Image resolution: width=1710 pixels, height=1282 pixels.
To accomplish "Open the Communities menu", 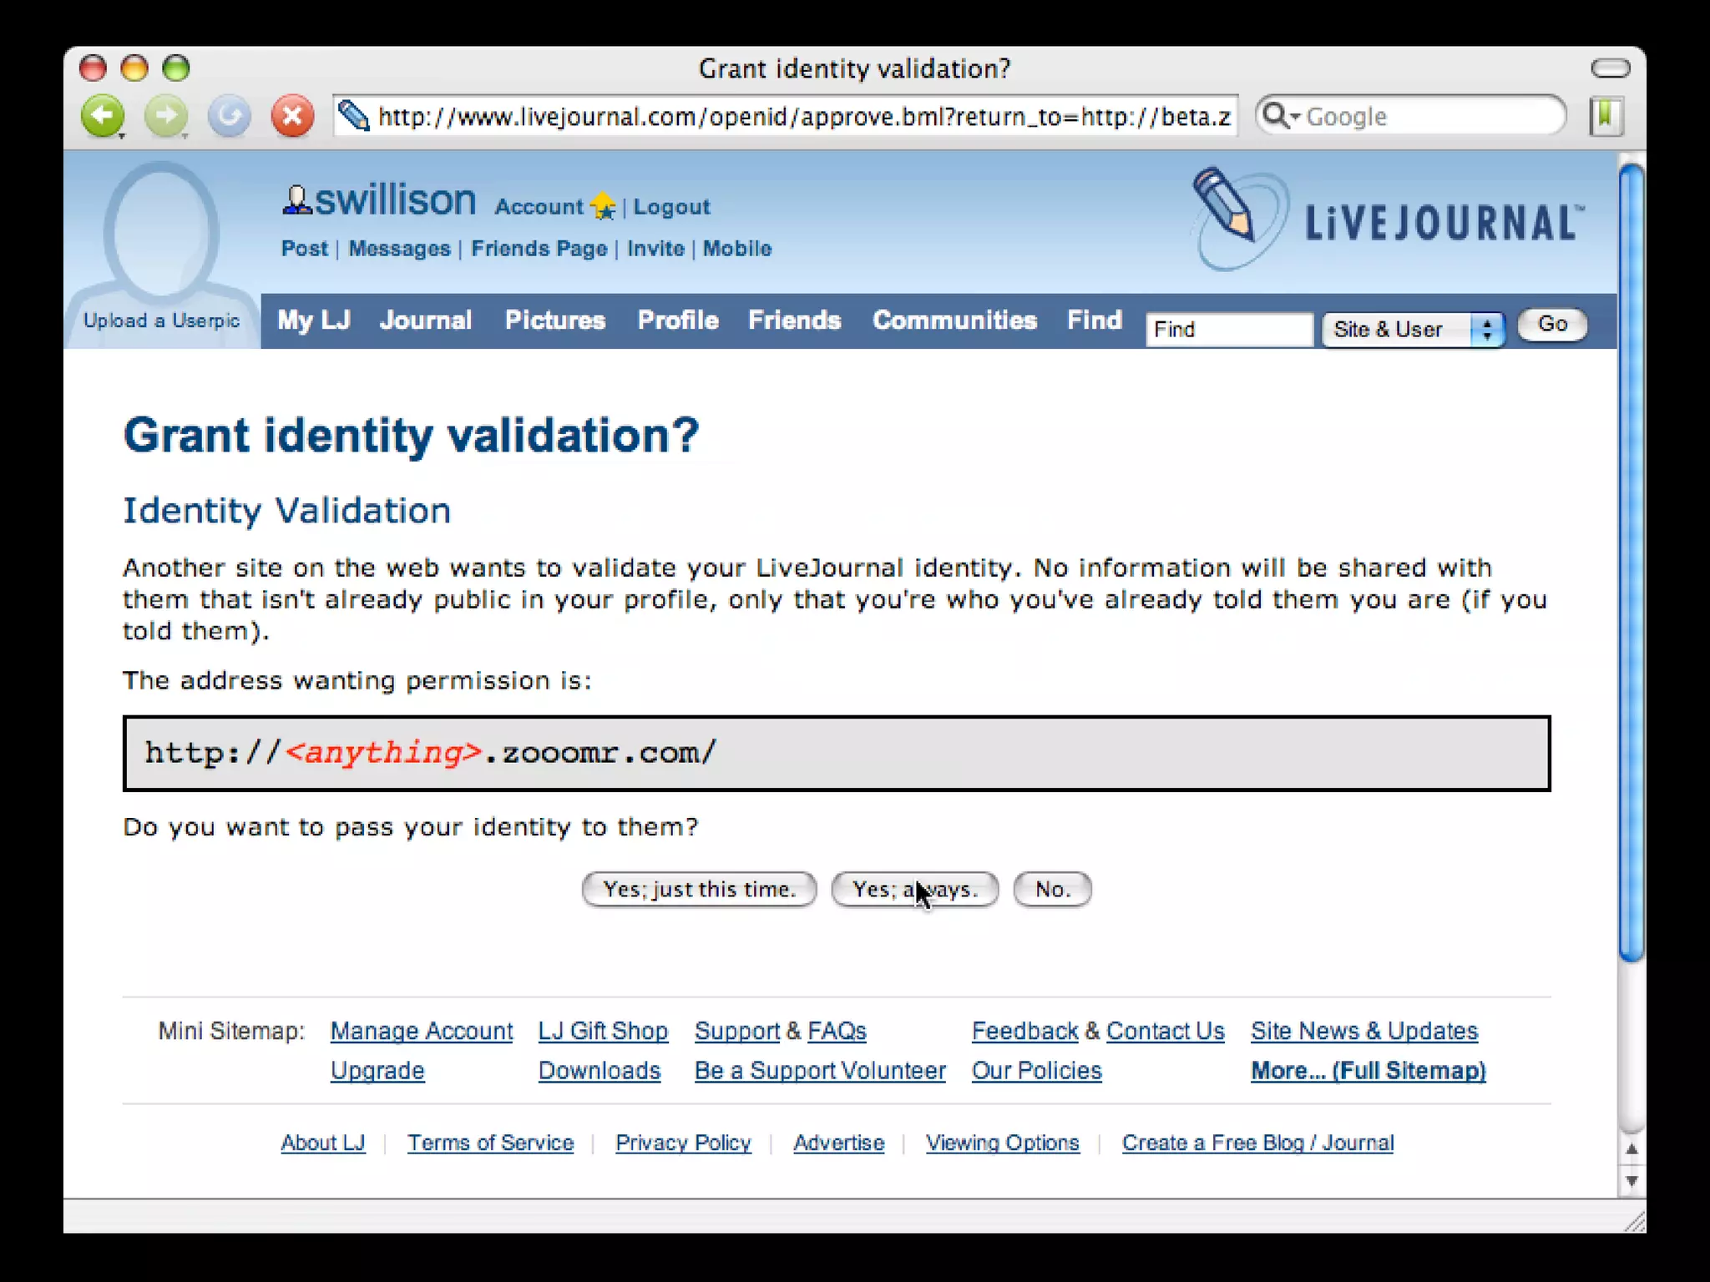I will pos(954,320).
